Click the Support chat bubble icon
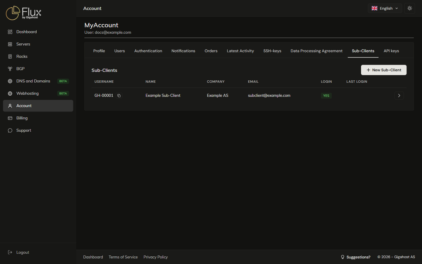The width and height of the screenshot is (422, 264). pyautogui.click(x=10, y=131)
